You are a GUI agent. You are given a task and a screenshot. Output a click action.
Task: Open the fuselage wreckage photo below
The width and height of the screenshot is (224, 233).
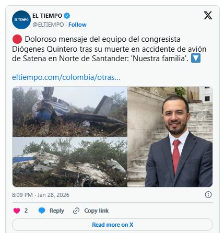(70, 162)
